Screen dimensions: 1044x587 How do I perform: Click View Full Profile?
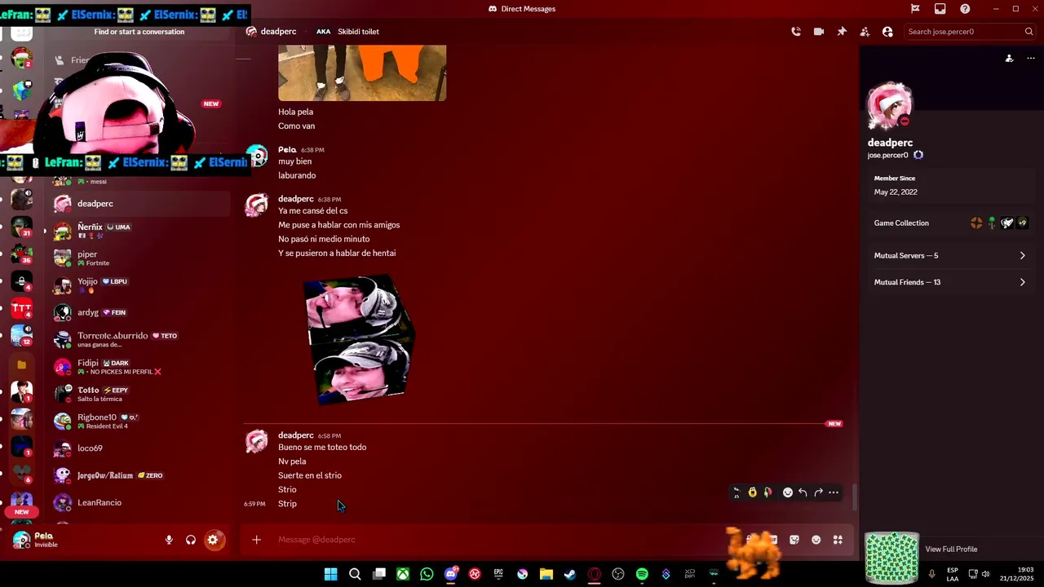pyautogui.click(x=951, y=549)
